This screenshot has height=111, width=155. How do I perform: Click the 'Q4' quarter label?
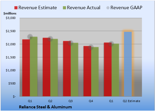[x=91, y=101]
